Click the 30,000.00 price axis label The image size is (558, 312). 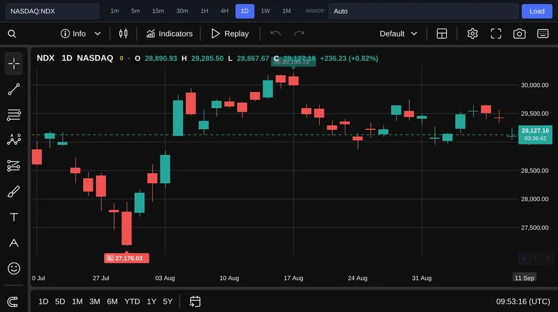[535, 85]
